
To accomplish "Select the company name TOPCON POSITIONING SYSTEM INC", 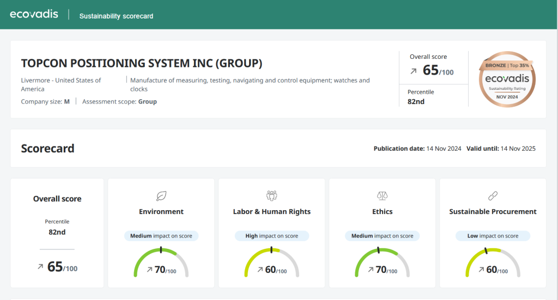I will [x=142, y=63].
